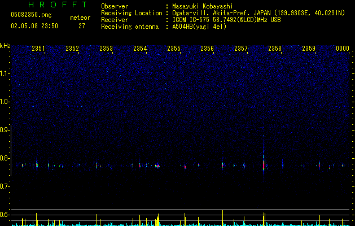This screenshot has width=355, height=226.
Task: Click the gray frequency range bar on left axis
Action: click(11, 150)
